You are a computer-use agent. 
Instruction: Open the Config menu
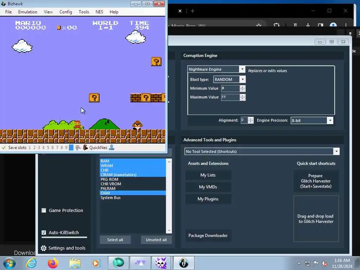click(66, 12)
